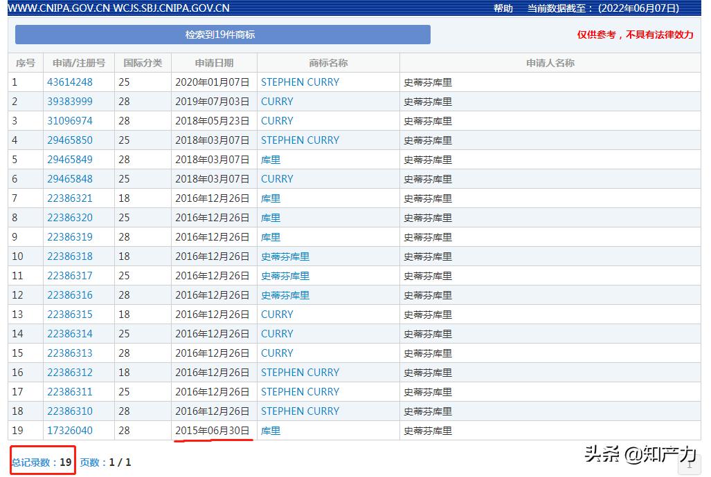711x477 pixels.
Task: Open registration number 22386319
Action: pyautogui.click(x=70, y=237)
